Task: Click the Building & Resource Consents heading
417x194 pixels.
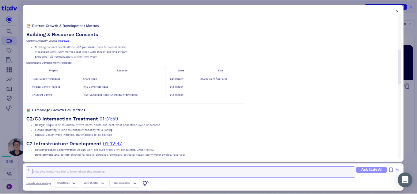Action: 62,35
